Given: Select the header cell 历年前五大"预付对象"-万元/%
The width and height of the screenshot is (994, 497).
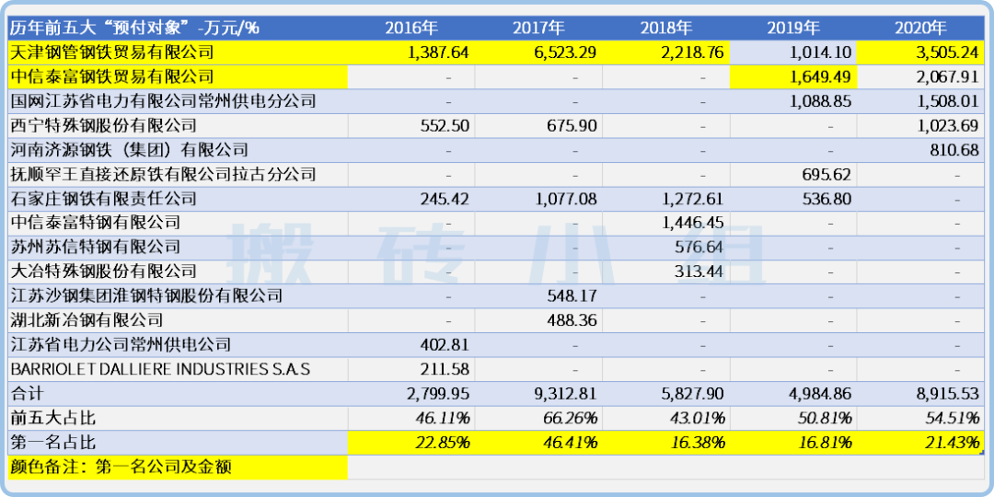Looking at the screenshot, I should point(134,28).
